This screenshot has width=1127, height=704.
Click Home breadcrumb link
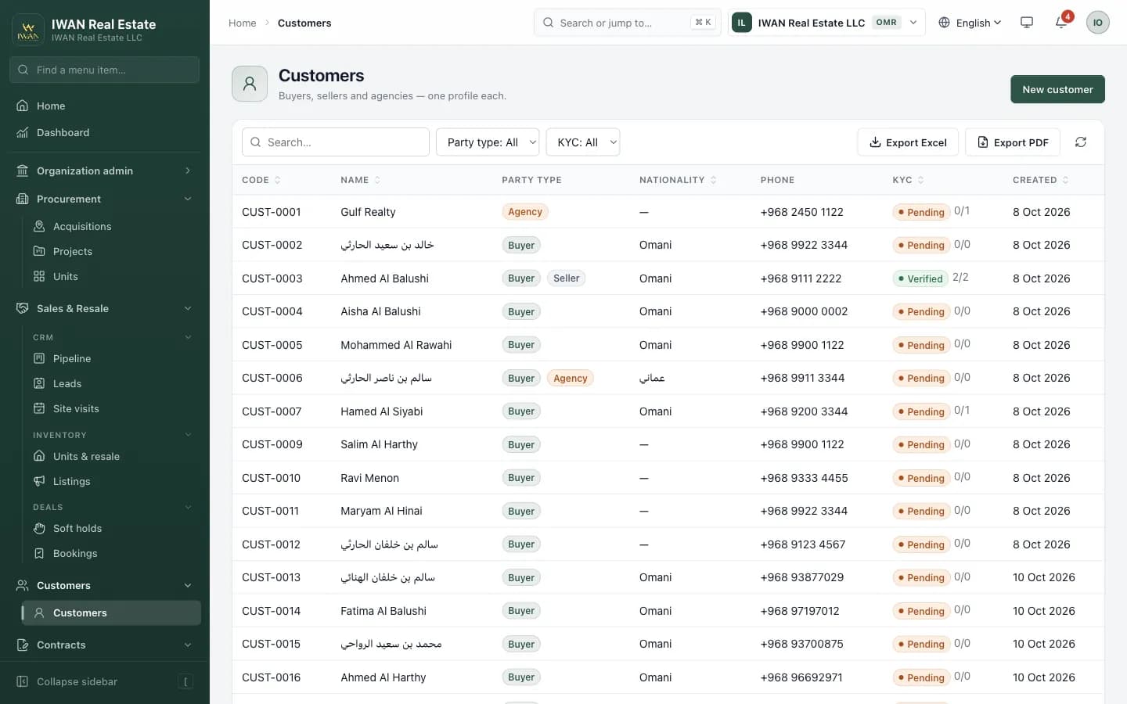243,23
